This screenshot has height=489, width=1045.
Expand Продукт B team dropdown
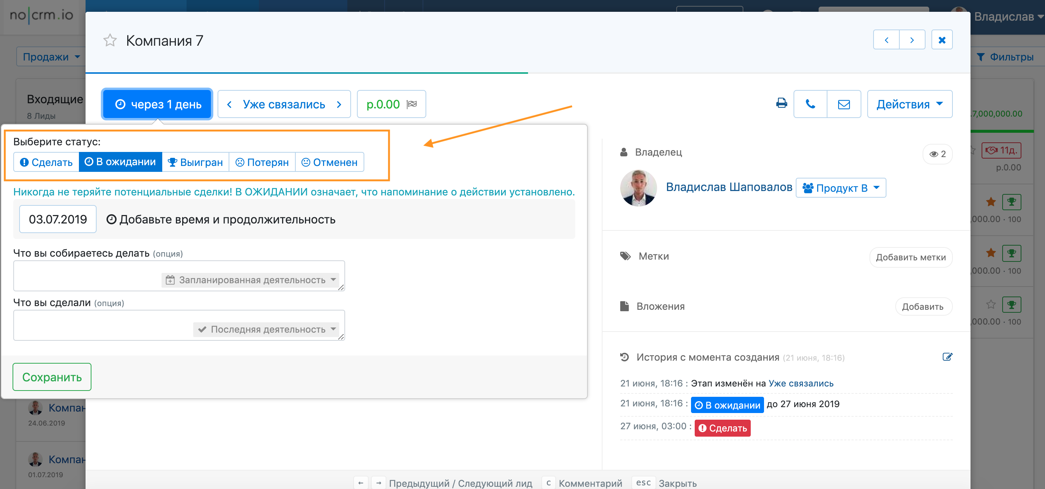pyautogui.click(x=841, y=188)
